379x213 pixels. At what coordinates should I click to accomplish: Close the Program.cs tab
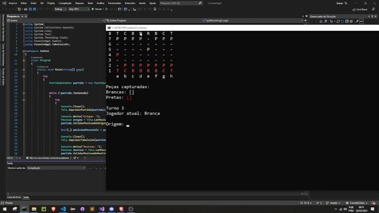26,16
